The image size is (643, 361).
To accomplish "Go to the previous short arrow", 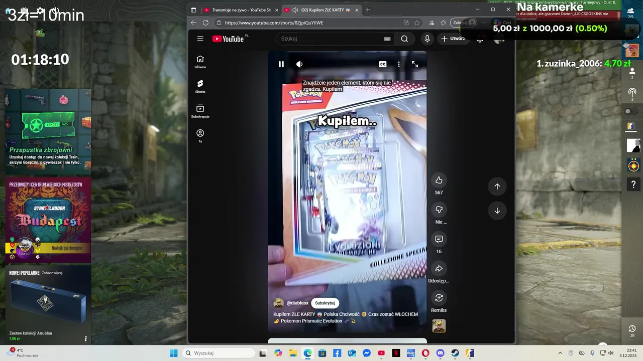I will pyautogui.click(x=497, y=187).
